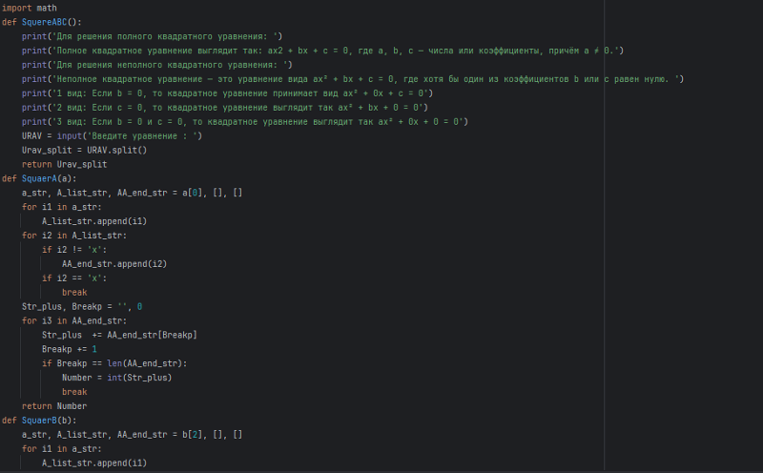The height and width of the screenshot is (473, 763).
Task: Click the 'Urav_split = URAV.split()' assignment
Action: (x=84, y=150)
